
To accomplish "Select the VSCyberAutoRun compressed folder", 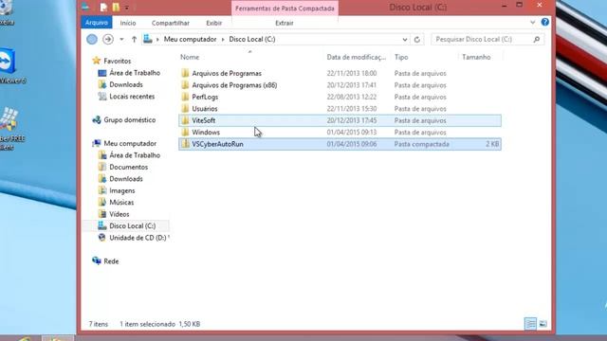I will coord(340,144).
